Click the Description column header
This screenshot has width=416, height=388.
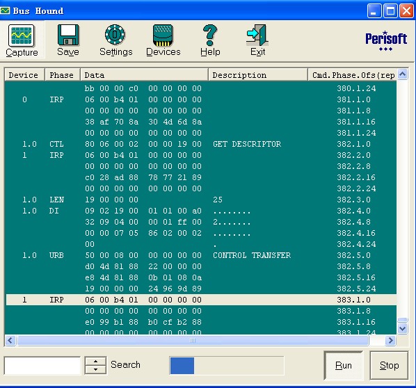258,75
